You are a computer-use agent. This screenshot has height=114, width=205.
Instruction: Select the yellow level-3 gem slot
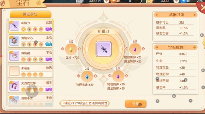pyautogui.click(x=71, y=49)
